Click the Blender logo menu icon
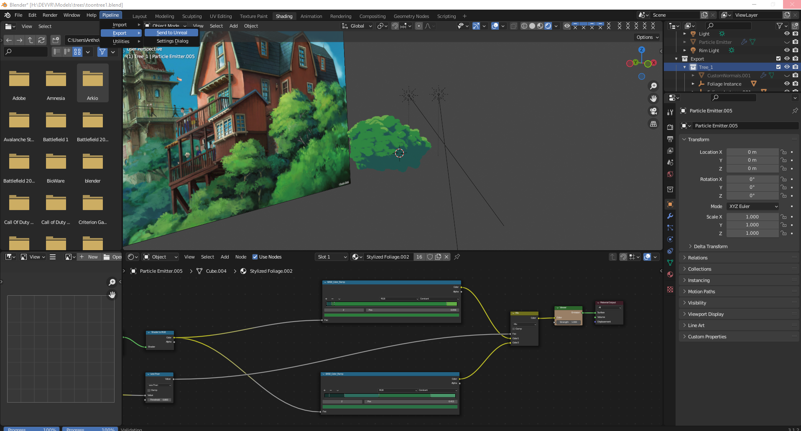Image resolution: width=801 pixels, height=431 pixels. click(8, 15)
